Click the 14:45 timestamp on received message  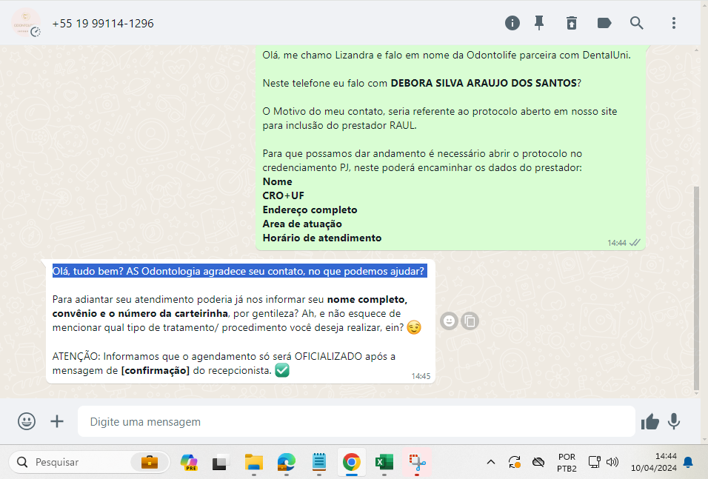click(421, 376)
